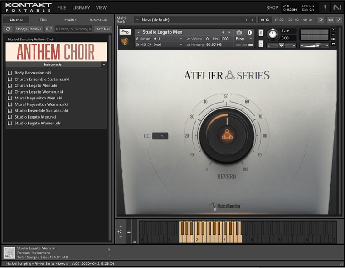This screenshot has width=345, height=268.
Task: Switch to the Files tab
Action: coord(43,20)
